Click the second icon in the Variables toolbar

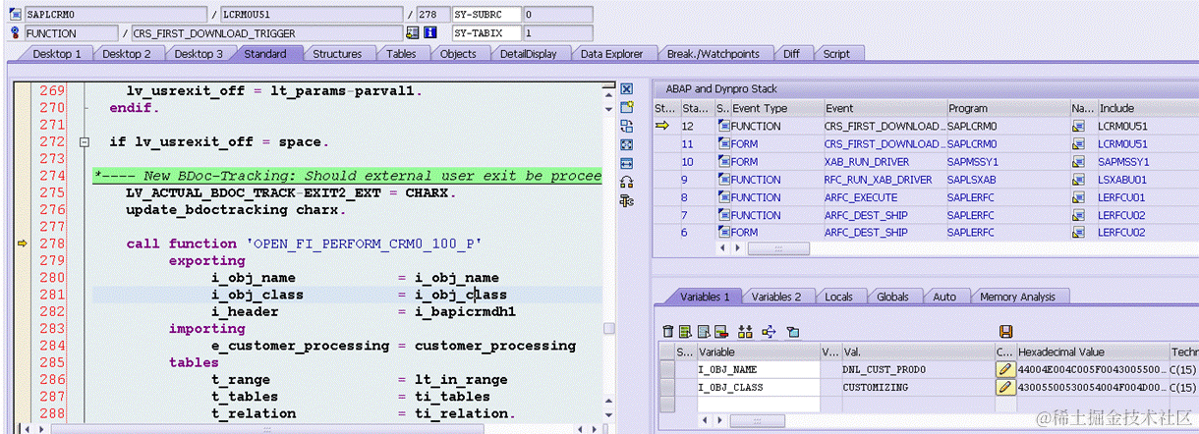pos(686,332)
